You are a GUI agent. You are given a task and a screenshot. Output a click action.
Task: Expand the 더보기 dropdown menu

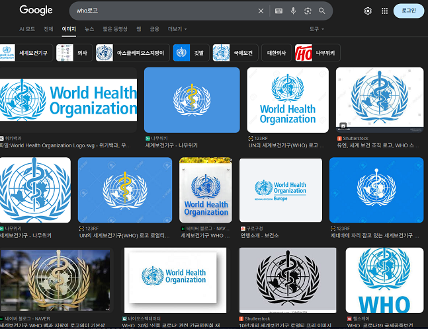point(177,29)
